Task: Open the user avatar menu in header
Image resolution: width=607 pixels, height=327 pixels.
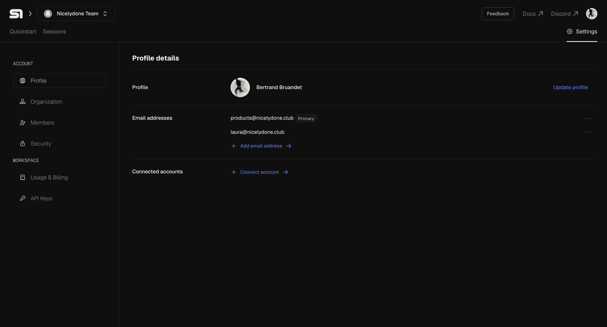Action: coord(591,14)
